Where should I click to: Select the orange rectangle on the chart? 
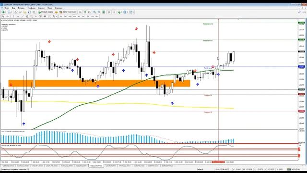click(99, 83)
